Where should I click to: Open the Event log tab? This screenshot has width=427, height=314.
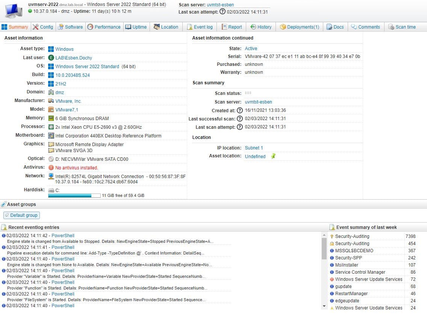tap(200, 27)
